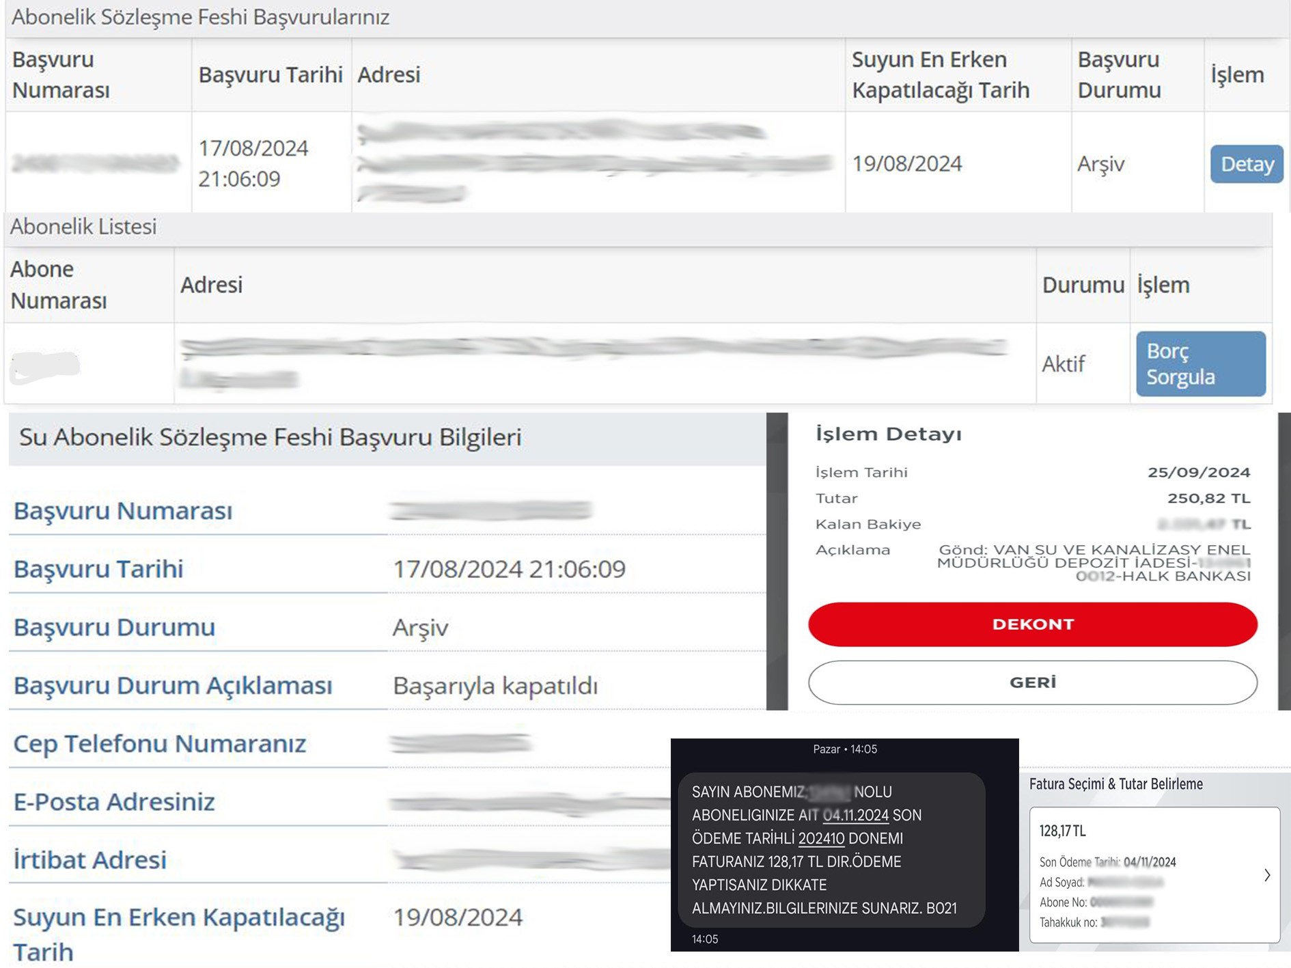Click the Borç Sorgula button
The image size is (1291, 968).
(1201, 363)
